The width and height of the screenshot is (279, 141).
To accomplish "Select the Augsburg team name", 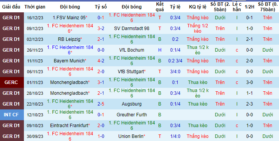I will click(x=132, y=104).
